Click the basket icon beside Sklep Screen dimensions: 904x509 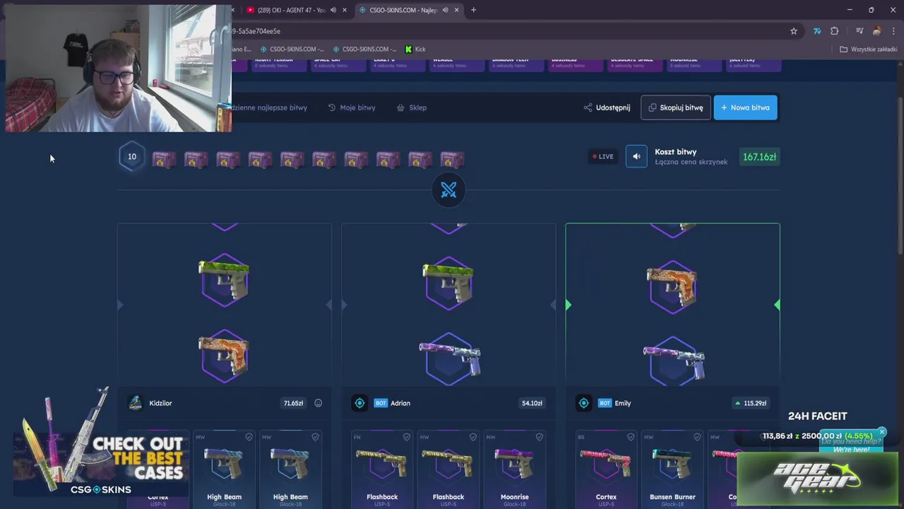pos(400,107)
